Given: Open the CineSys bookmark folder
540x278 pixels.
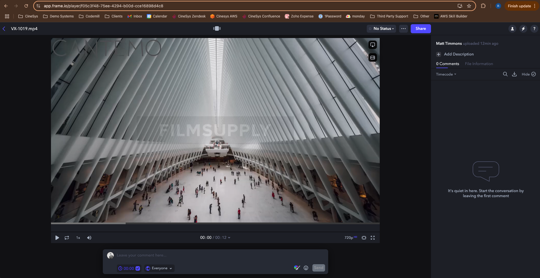Looking at the screenshot, I should [28, 16].
